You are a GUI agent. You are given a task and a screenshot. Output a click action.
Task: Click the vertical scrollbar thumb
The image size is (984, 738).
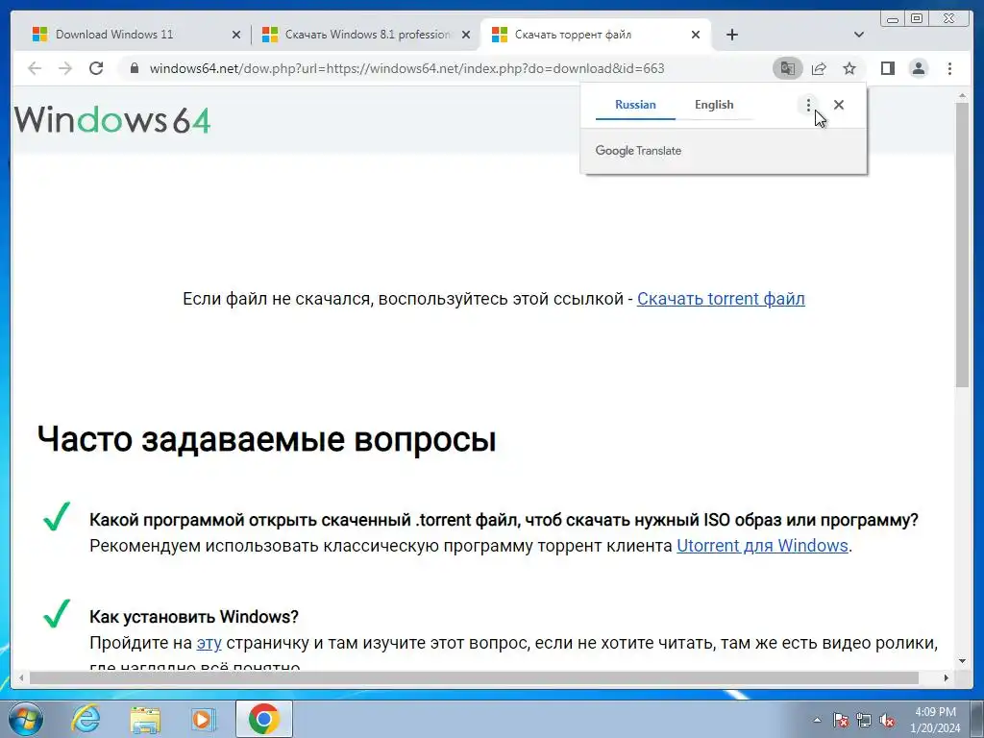tap(962, 244)
